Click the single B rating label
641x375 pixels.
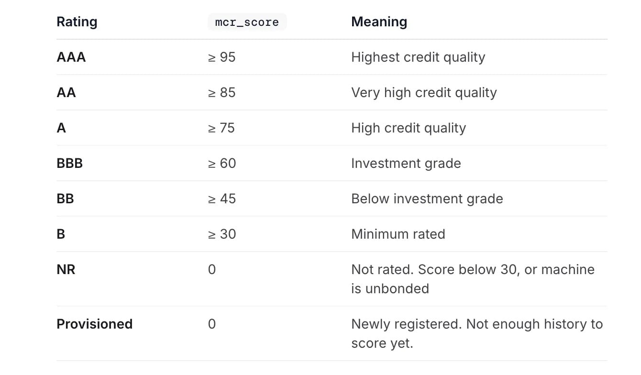pos(61,234)
